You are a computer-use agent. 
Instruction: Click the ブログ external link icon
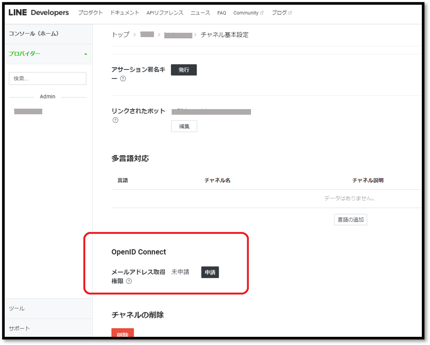289,12
